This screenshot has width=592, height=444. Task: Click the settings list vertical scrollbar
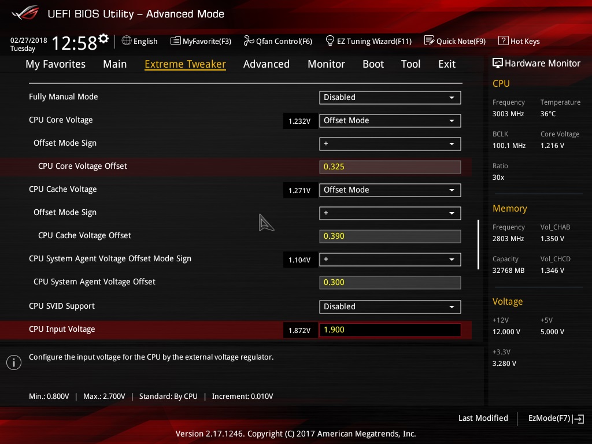[x=478, y=245]
